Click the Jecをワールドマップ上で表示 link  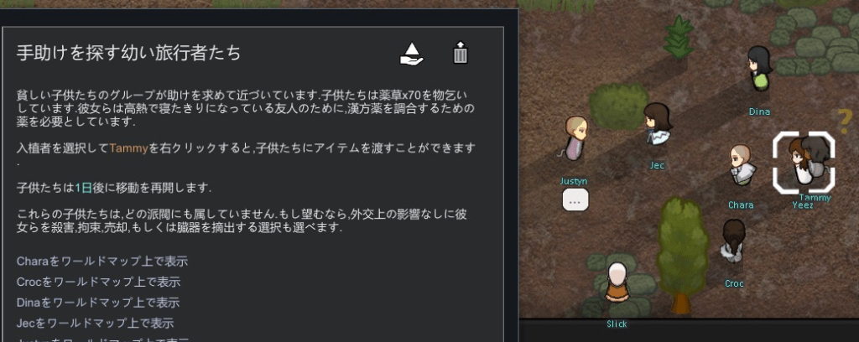95,323
